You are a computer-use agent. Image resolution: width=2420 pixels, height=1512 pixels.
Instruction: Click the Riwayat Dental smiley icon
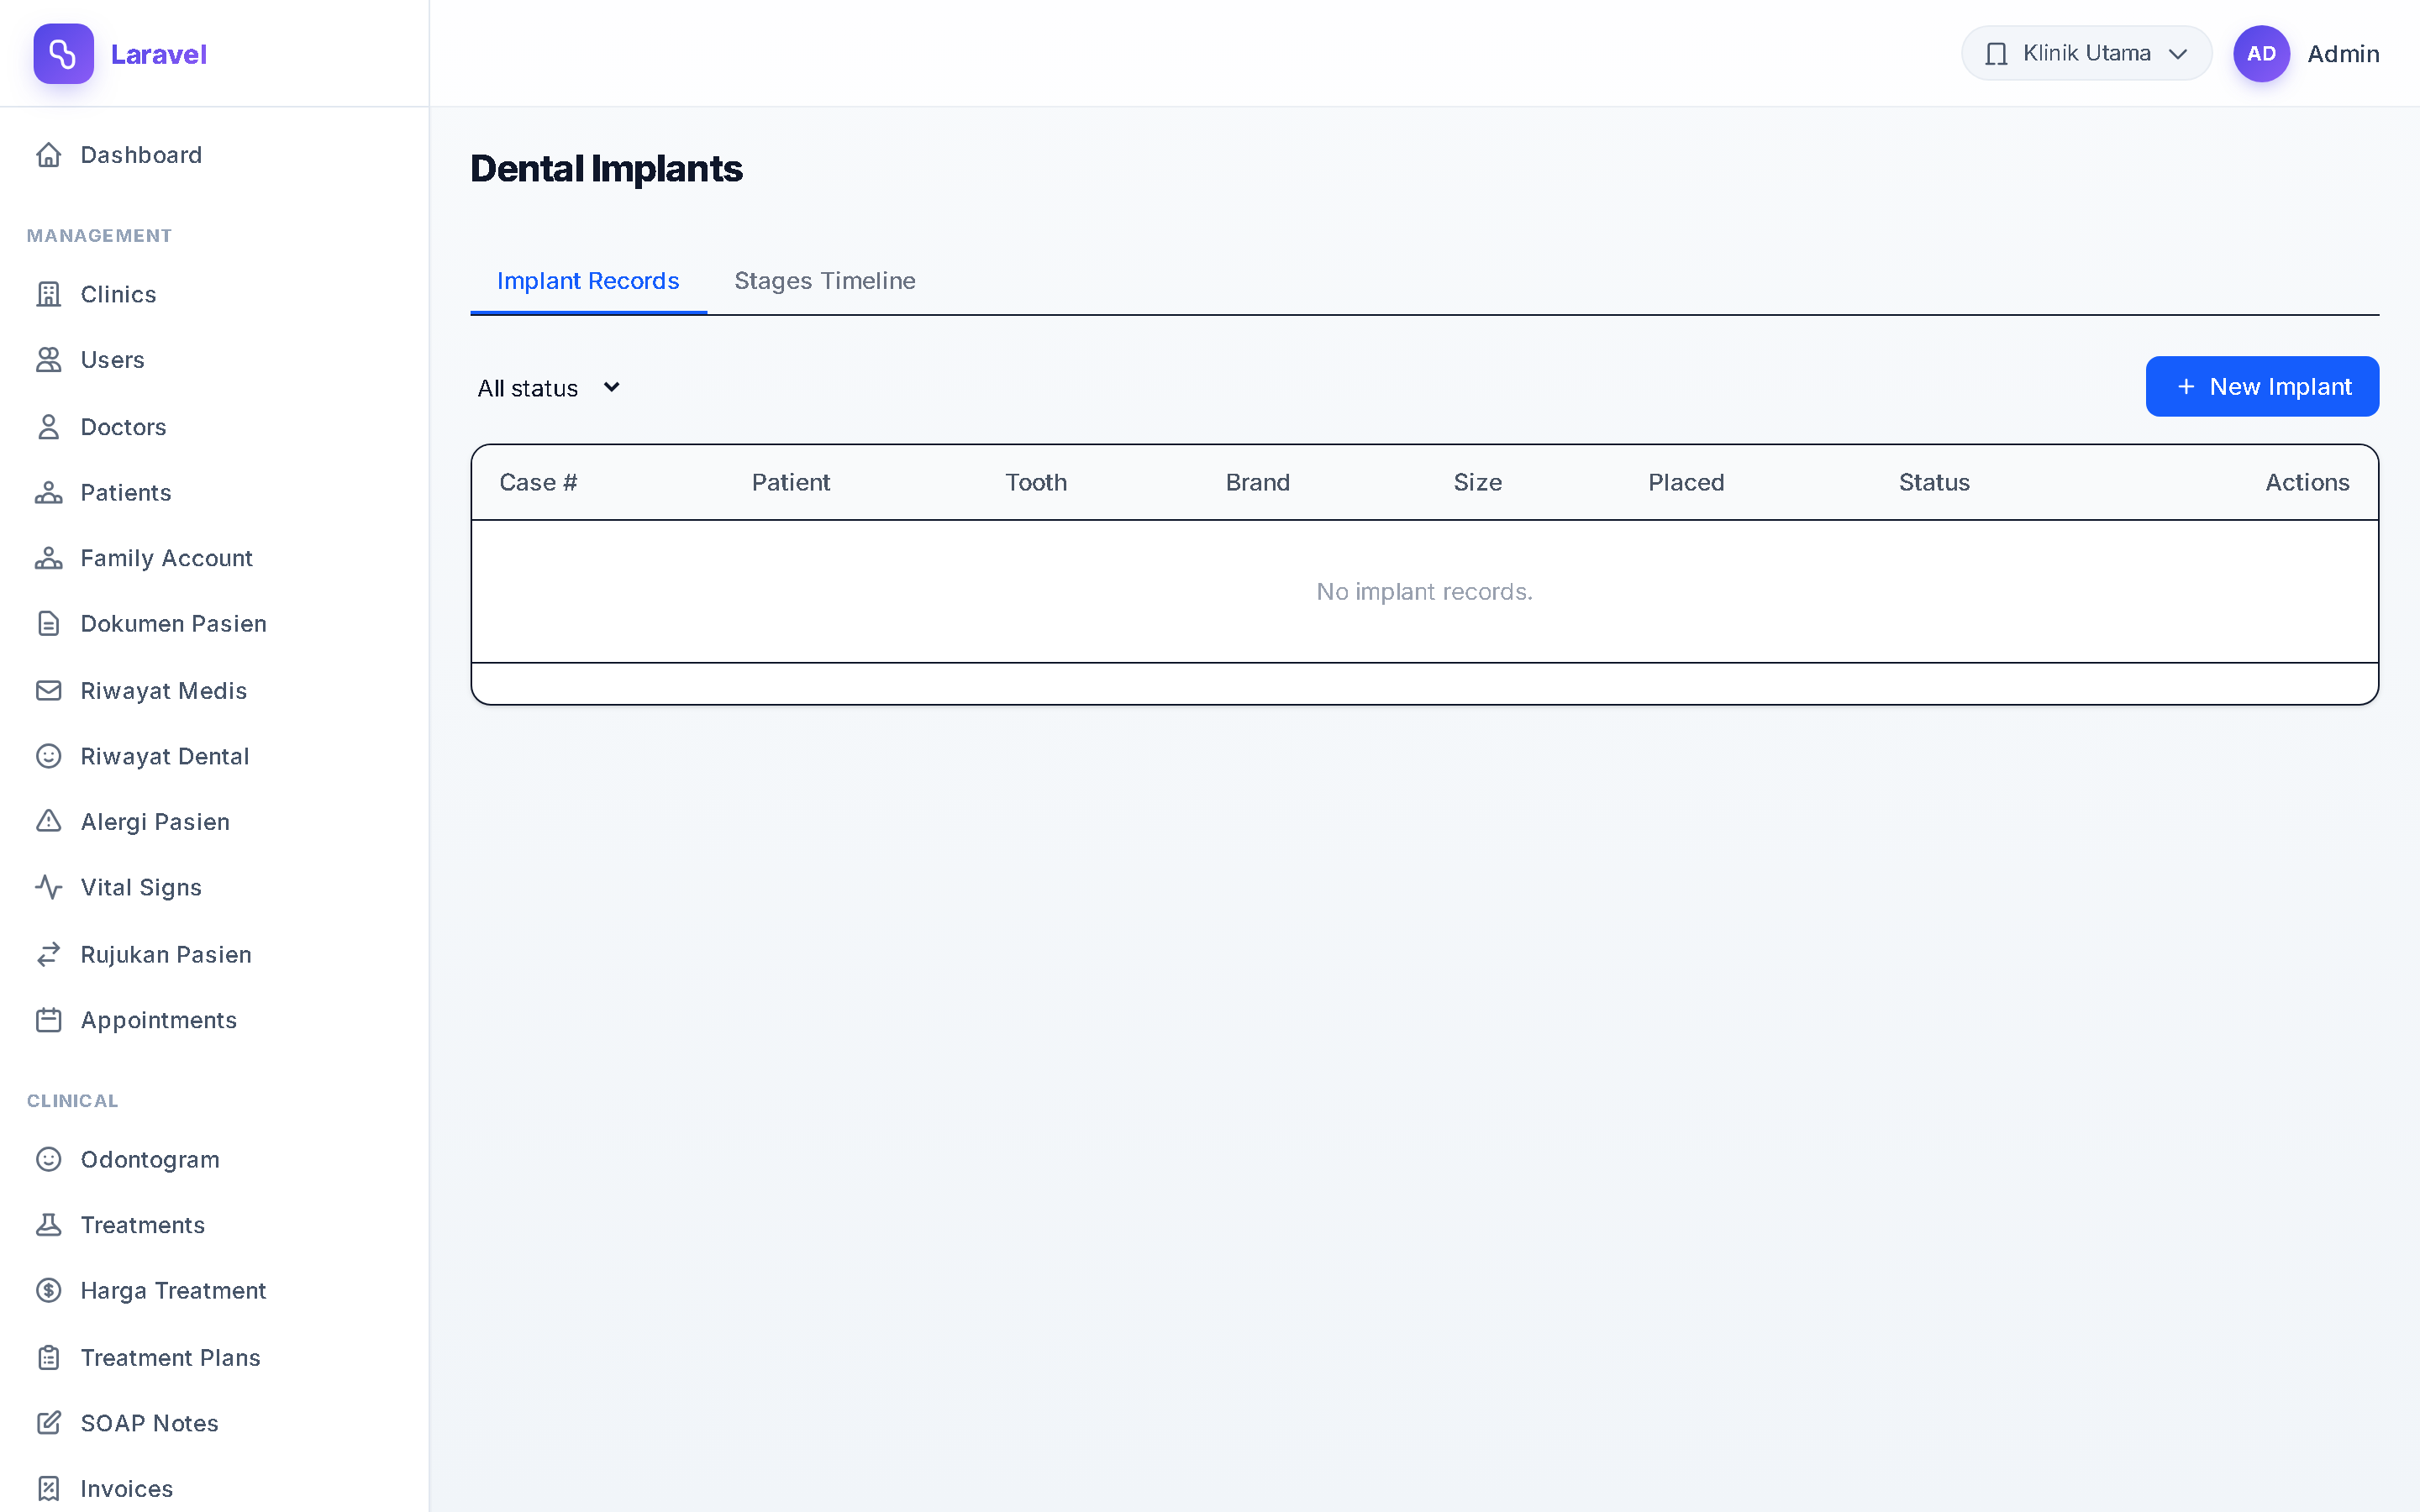click(x=48, y=756)
